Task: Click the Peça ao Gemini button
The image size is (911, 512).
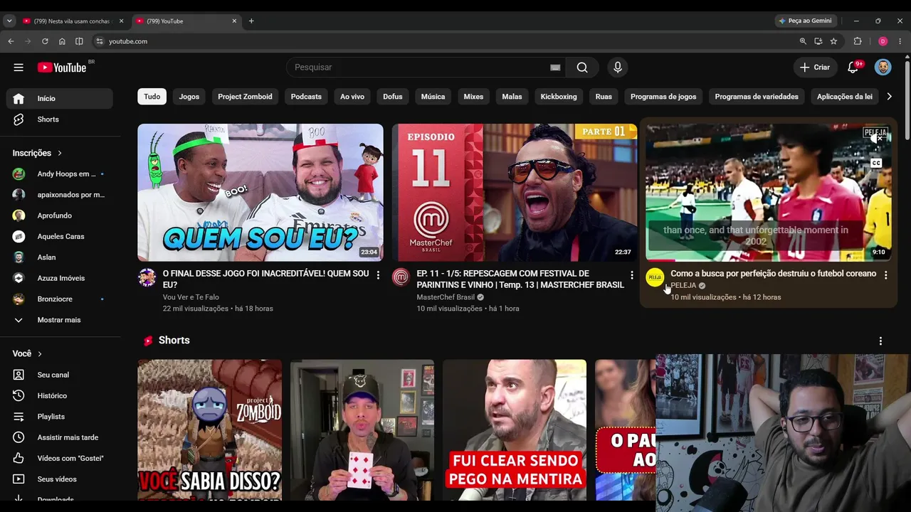Action: 805,21
